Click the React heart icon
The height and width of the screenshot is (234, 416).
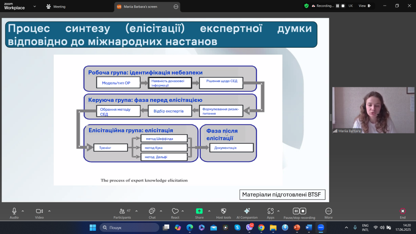(175, 211)
